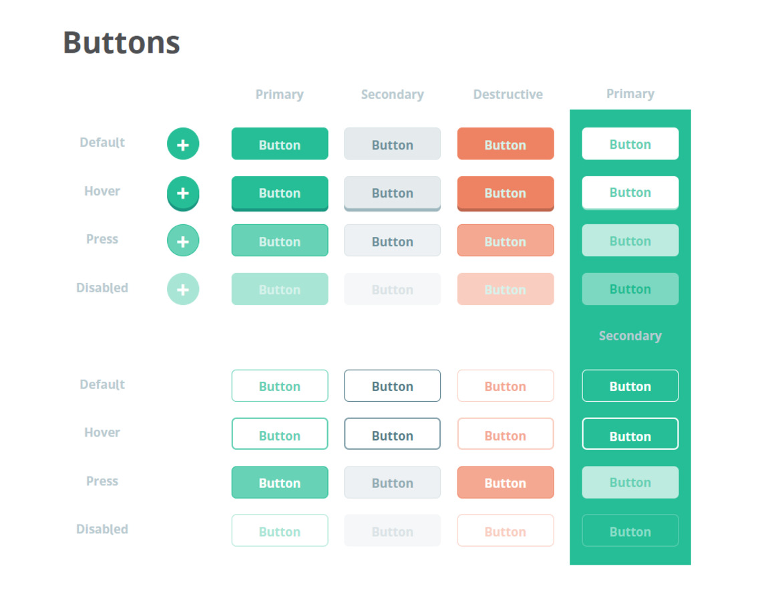Click orange outlined Button in lower Default row
The height and width of the screenshot is (598, 772).
coord(506,386)
